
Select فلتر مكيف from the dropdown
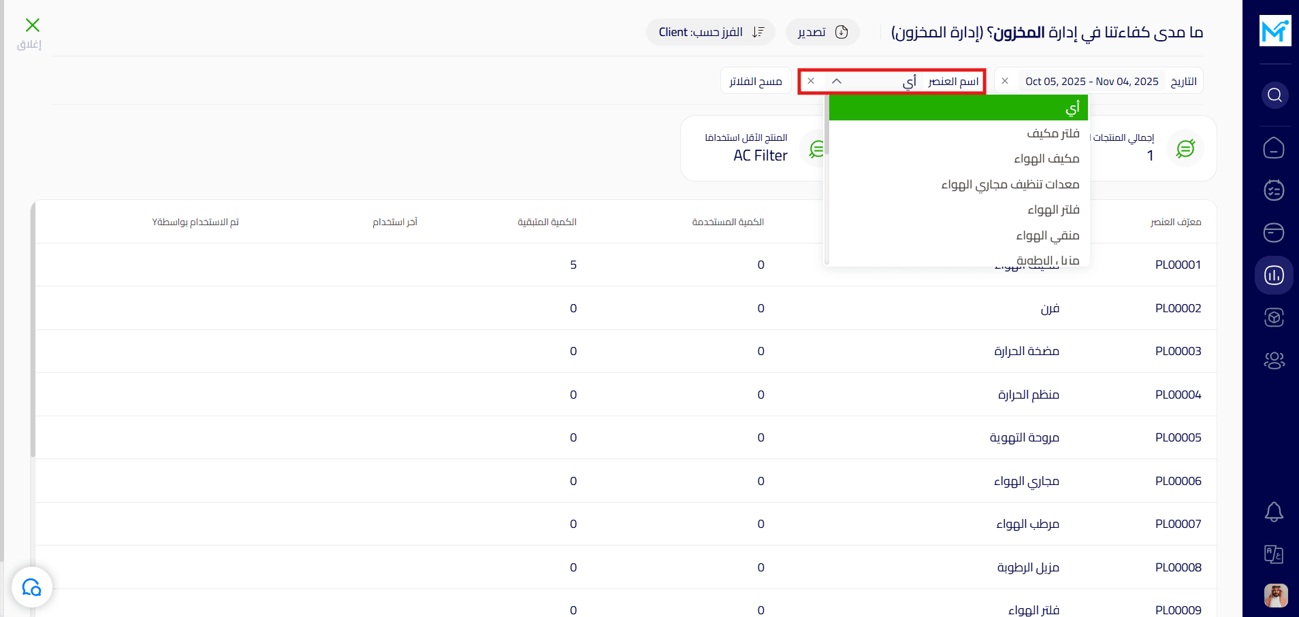[959, 133]
